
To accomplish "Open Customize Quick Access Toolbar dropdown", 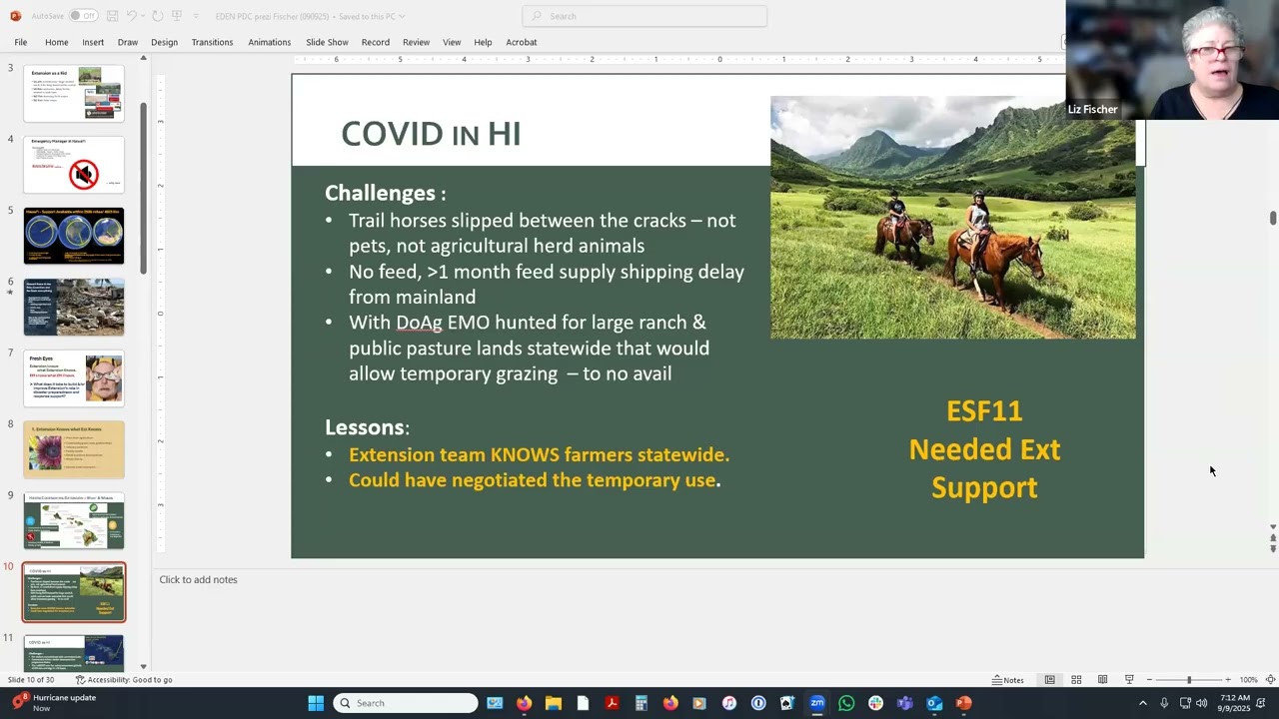I will [x=194, y=16].
